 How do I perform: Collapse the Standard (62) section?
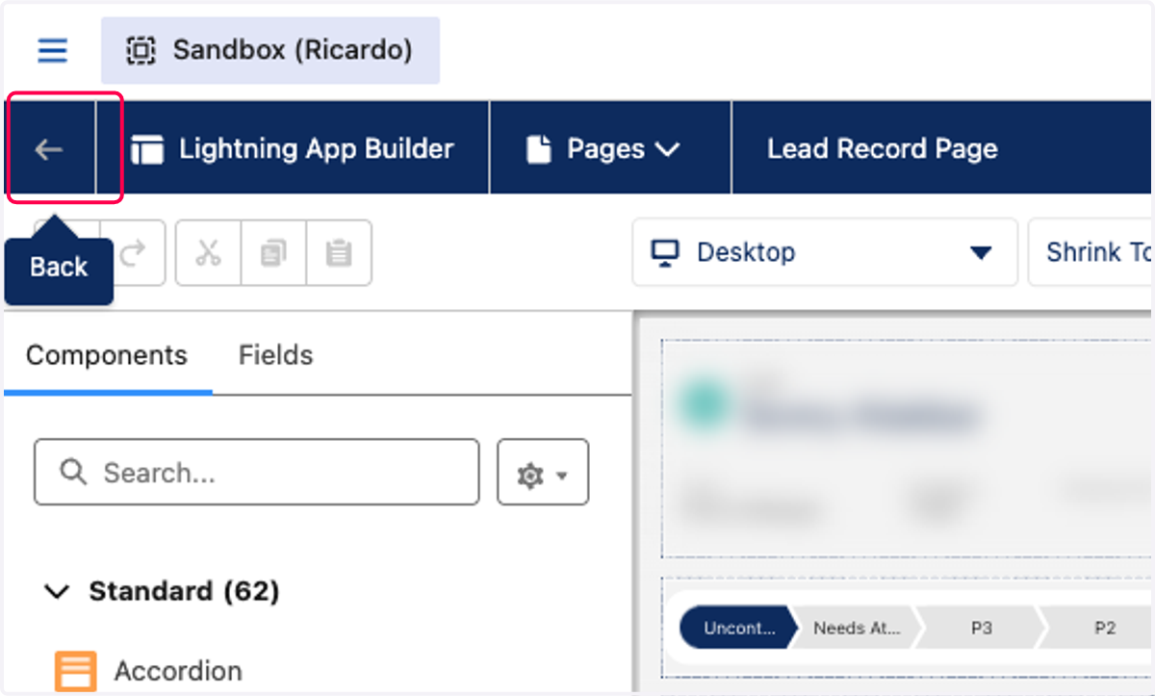click(x=163, y=591)
